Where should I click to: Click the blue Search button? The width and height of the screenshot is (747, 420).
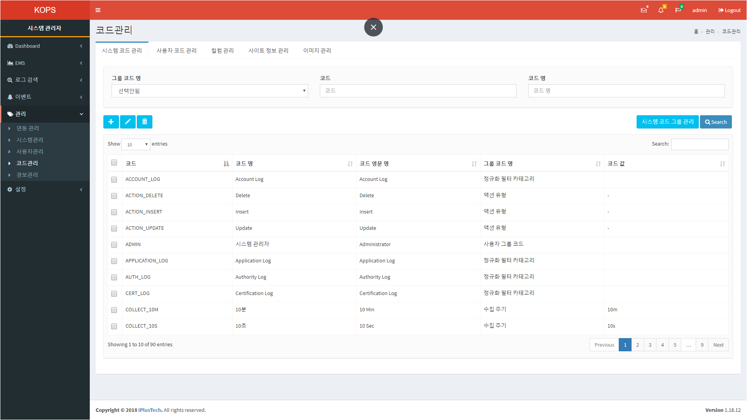pos(716,122)
